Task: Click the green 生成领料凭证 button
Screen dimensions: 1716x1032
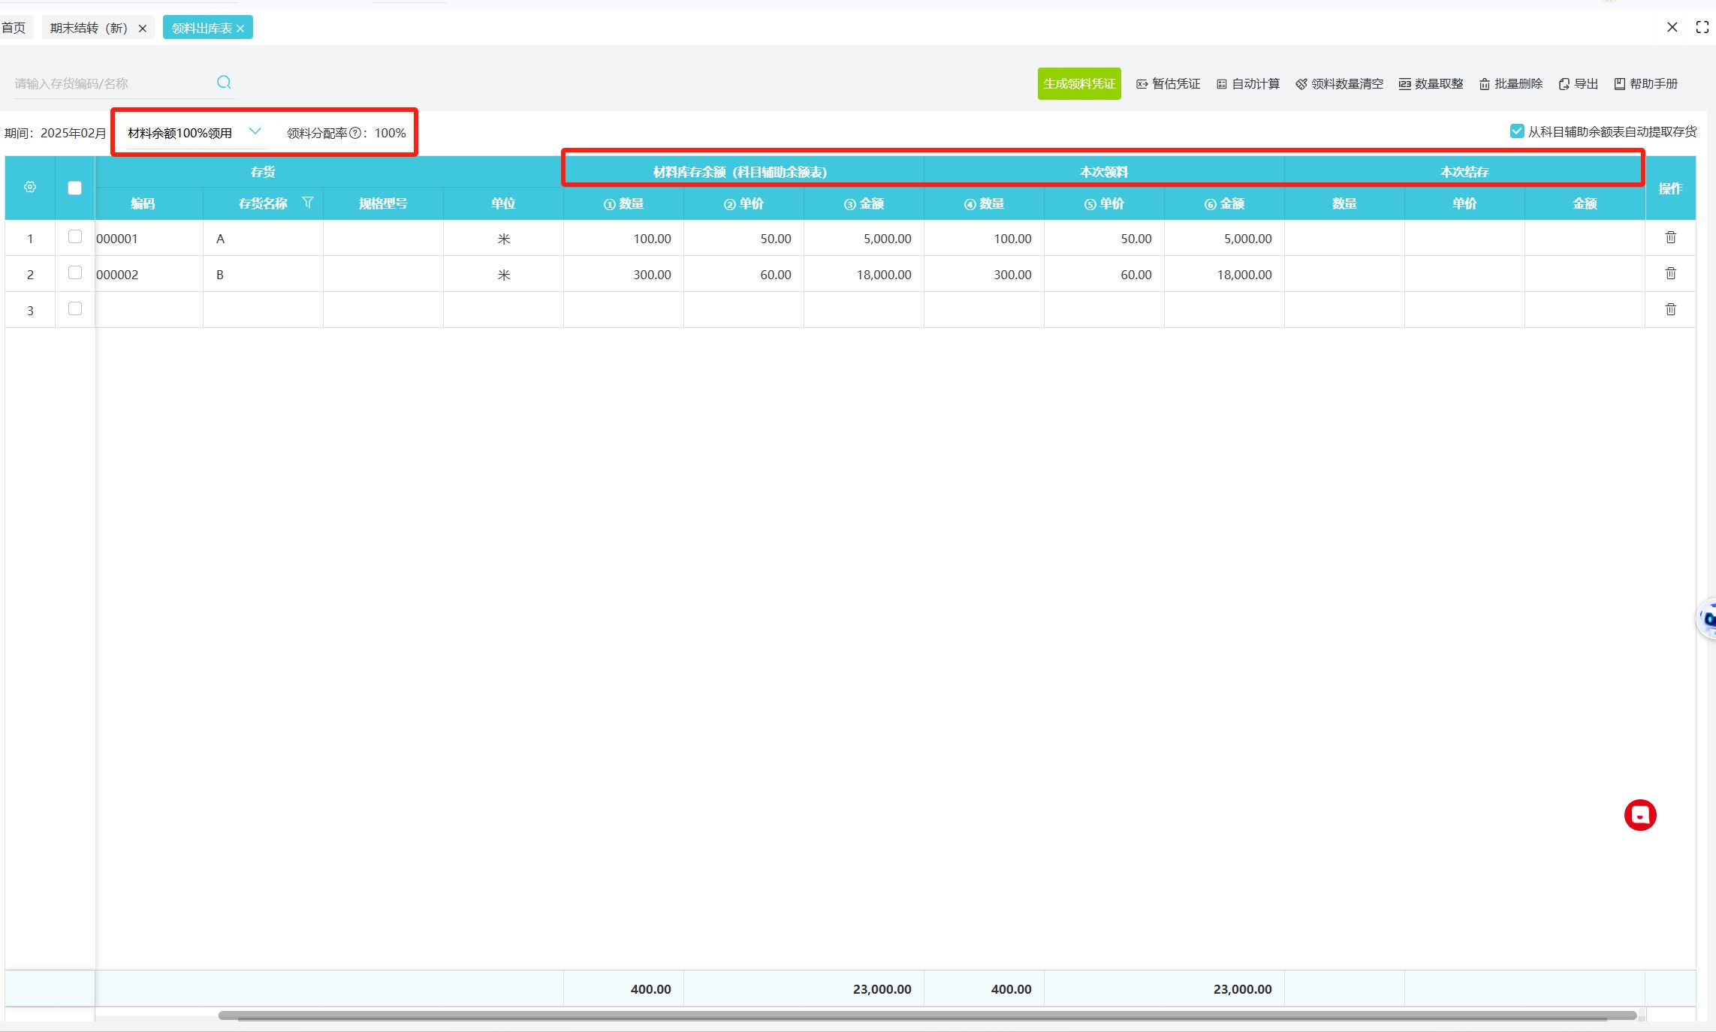Action: click(1078, 84)
